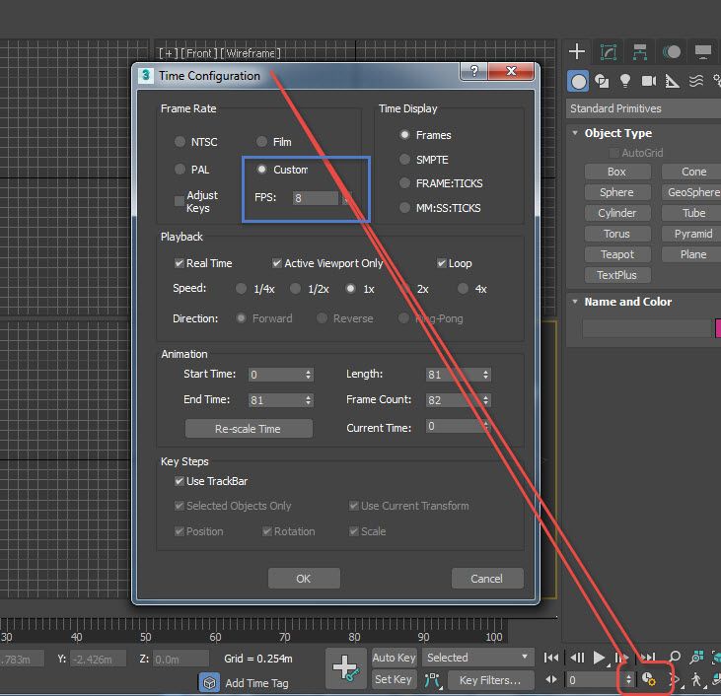721x696 pixels.
Task: Select SMPTE time display
Action: 404,159
